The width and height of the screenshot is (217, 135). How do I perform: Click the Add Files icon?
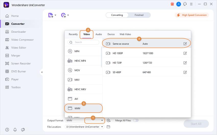pos(51,15)
